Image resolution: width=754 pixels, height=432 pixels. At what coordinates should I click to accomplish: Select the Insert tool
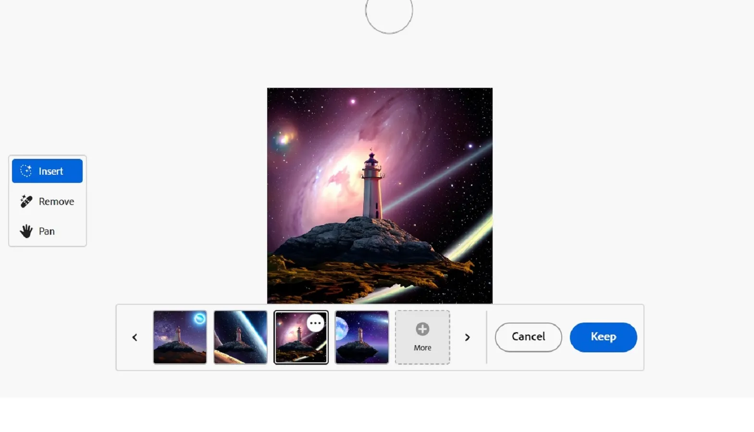pyautogui.click(x=47, y=171)
